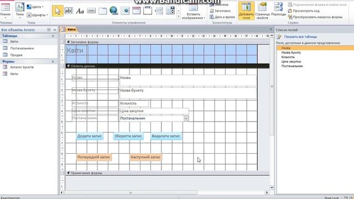Collapse the Access navigation pane
Image resolution: width=354 pixels, height=199 pixels.
(55, 29)
